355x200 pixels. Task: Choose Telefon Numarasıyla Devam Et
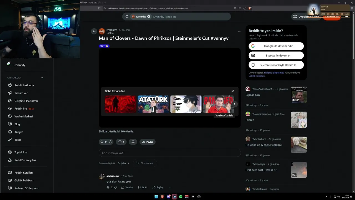point(276,65)
